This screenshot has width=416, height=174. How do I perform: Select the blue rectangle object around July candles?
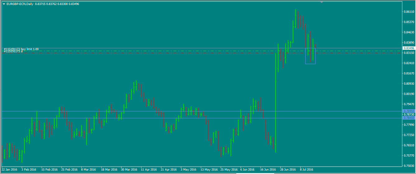310,56
